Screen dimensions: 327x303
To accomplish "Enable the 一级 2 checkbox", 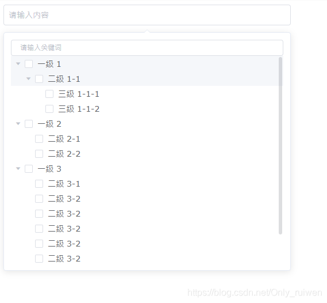I will pyautogui.click(x=29, y=124).
